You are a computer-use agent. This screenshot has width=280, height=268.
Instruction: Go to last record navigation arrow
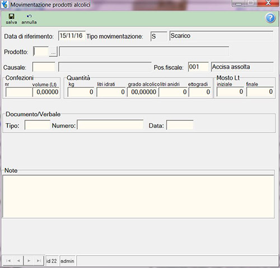click(x=39, y=261)
